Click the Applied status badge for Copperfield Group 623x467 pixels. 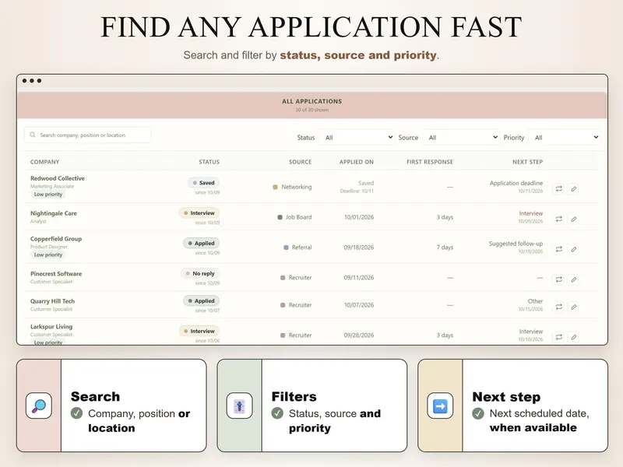click(202, 243)
